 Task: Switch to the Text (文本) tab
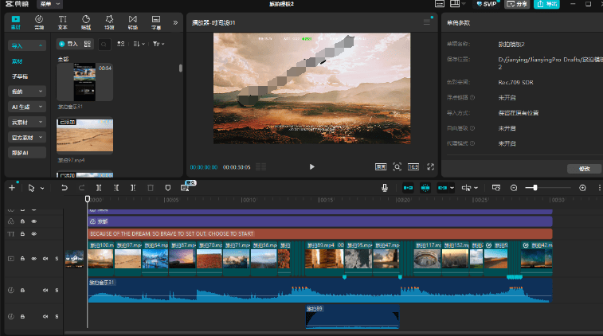coord(62,20)
